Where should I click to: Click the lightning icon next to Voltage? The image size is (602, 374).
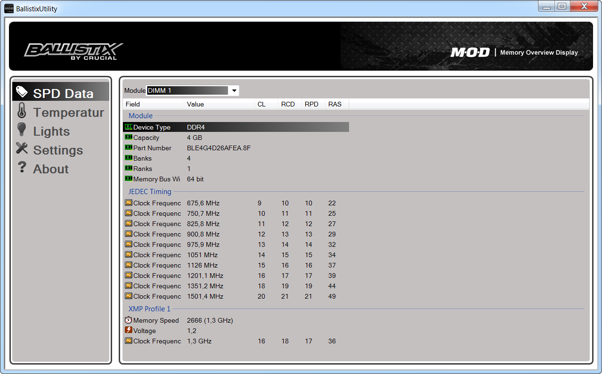point(128,330)
